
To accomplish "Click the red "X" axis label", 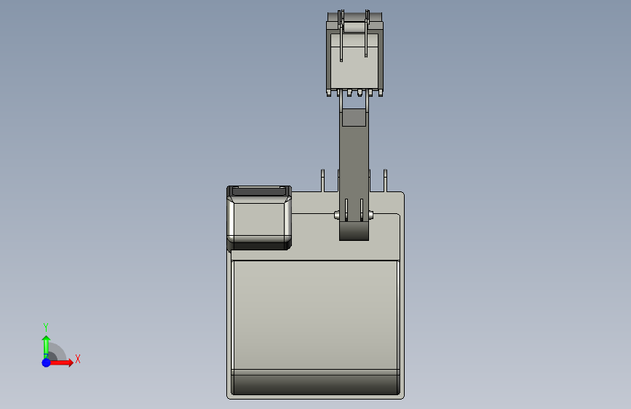I will 78,359.
